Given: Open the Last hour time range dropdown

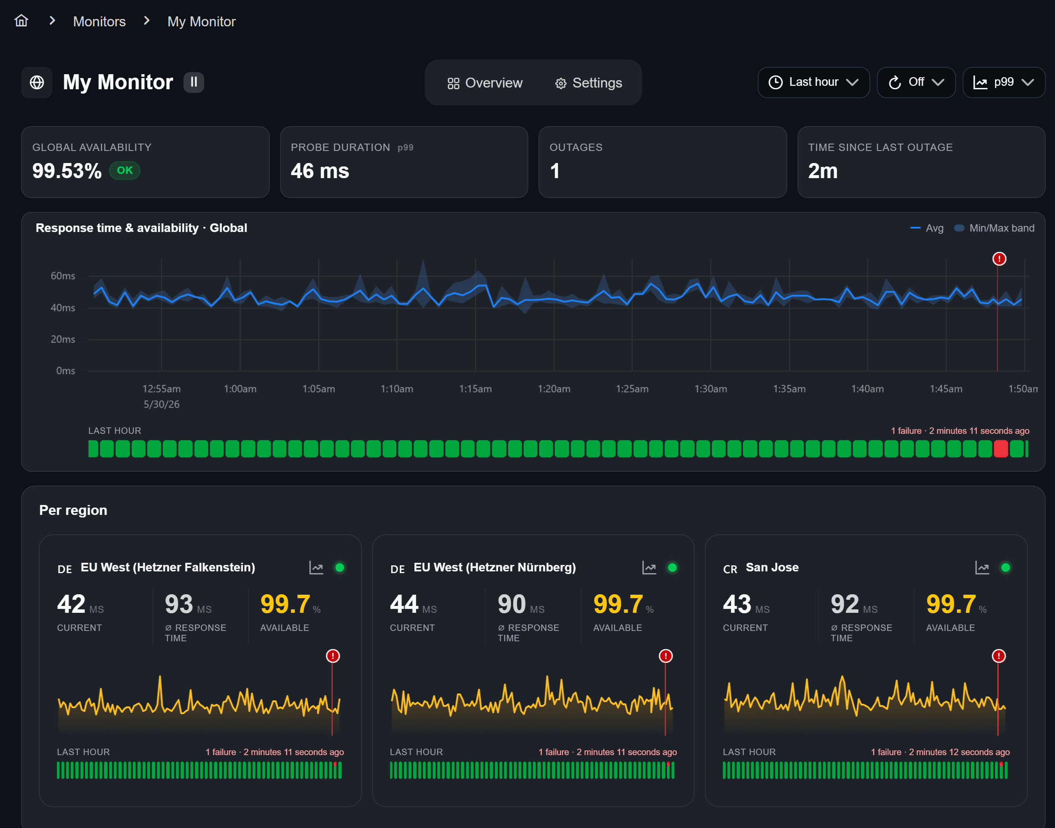Looking at the screenshot, I should pos(813,82).
